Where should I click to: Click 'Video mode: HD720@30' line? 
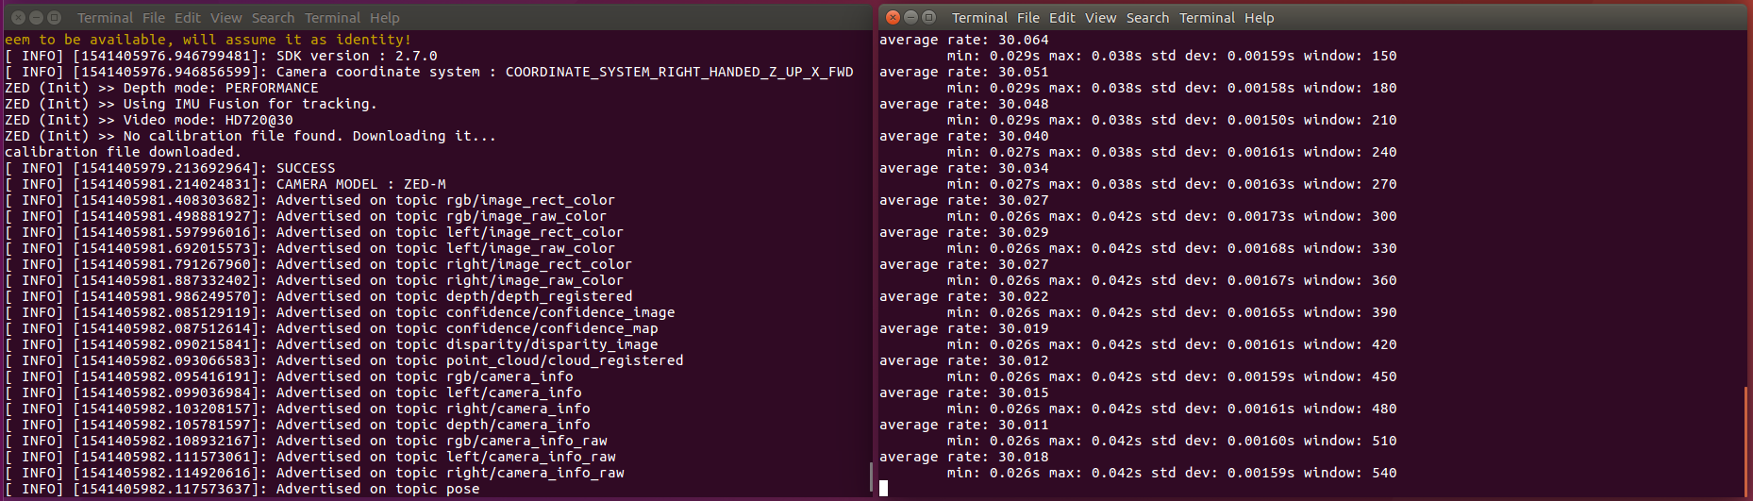click(149, 120)
